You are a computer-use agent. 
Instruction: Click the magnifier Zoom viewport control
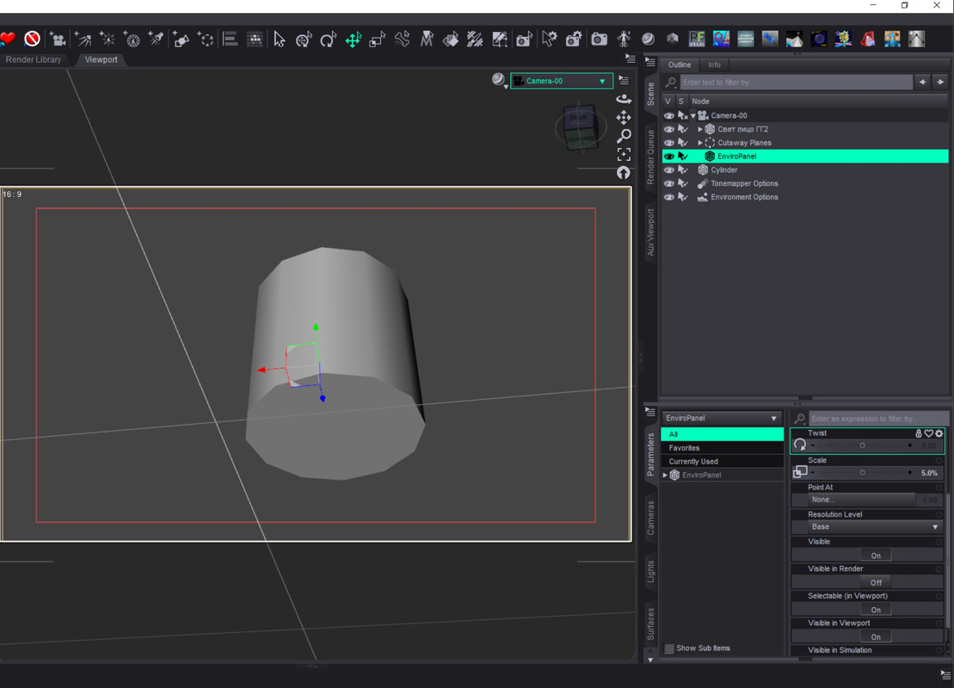(624, 136)
